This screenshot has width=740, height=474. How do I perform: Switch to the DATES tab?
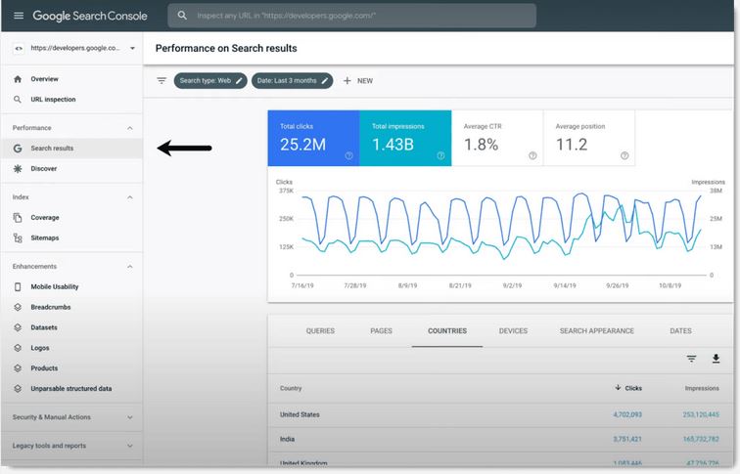pos(680,331)
